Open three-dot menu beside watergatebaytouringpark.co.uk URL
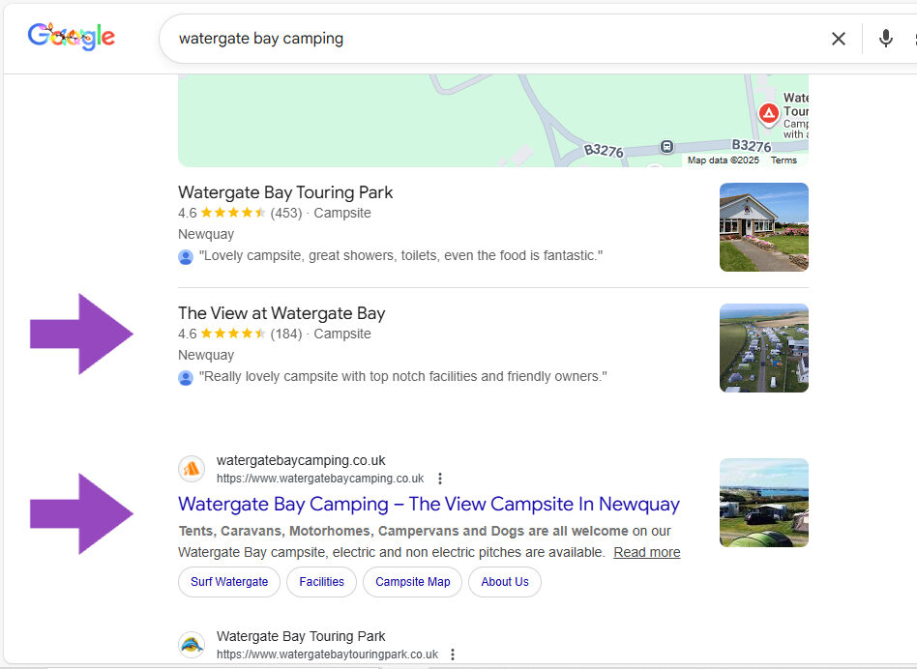Screen dimensions: 917x669 coord(453,654)
